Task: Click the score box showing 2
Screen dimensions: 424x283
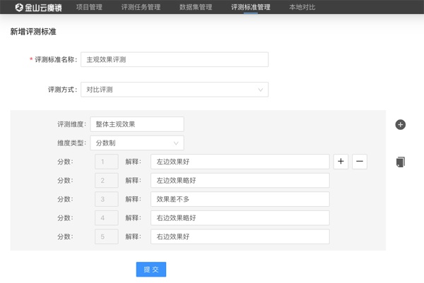Action: point(106,181)
